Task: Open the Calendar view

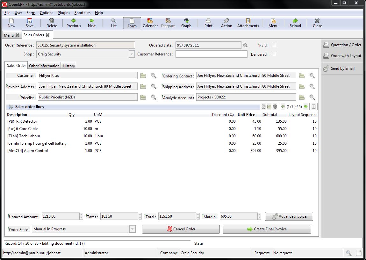Action: coord(150,23)
